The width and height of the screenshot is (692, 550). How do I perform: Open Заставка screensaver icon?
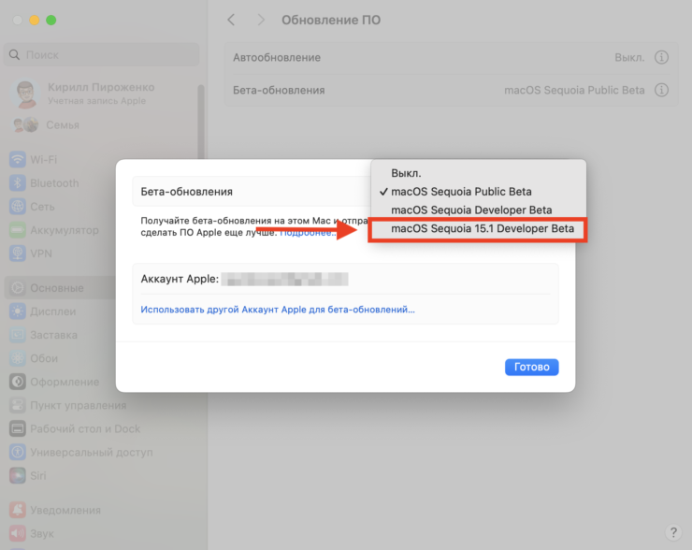18,335
